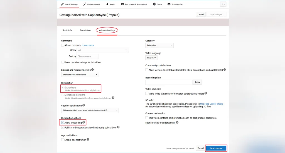Toggle Users can view ratings checkbox
285x153 pixels.
click(x=63, y=62)
